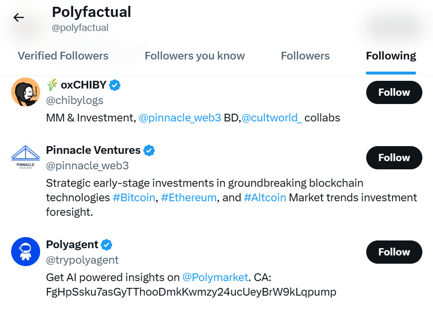
Task: Follow the Polyagent account
Action: pos(394,252)
